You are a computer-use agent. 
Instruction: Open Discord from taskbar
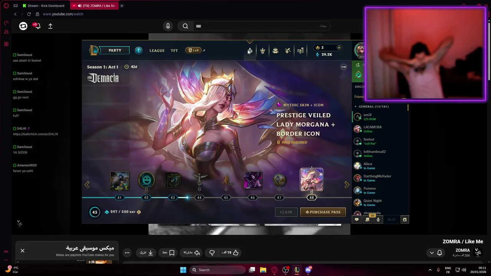coord(308,270)
